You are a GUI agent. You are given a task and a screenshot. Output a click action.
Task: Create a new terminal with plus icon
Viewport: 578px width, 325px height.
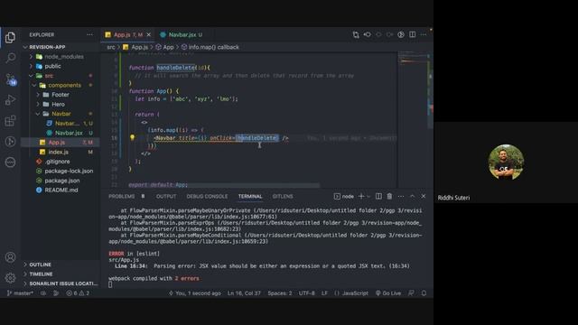click(361, 197)
